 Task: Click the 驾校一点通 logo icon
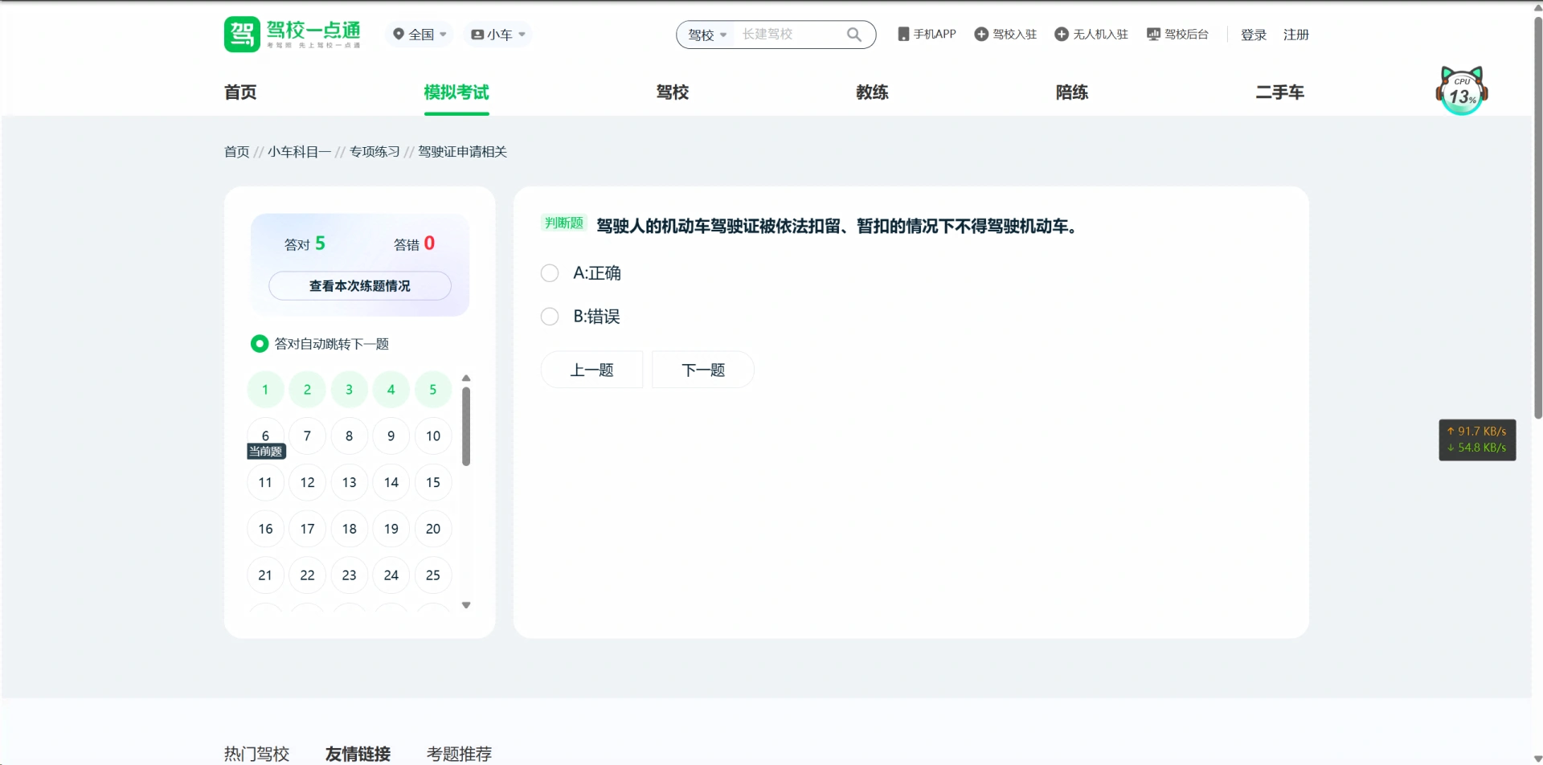(242, 35)
